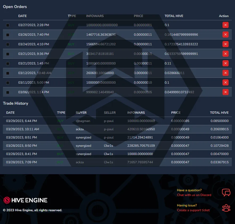235x224 pixels.
Task: Tick checkbox for 03/24/2023, 4:10 PM order
Action: pos(8,44)
